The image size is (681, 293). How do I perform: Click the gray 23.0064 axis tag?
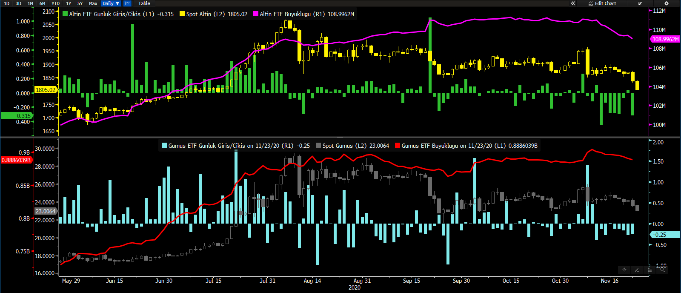pyautogui.click(x=46, y=211)
